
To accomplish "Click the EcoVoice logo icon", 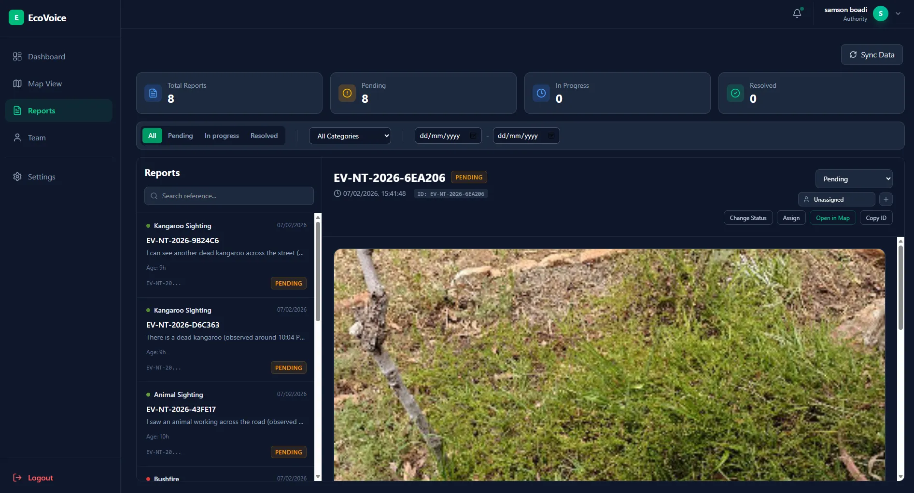I will click(x=16, y=17).
